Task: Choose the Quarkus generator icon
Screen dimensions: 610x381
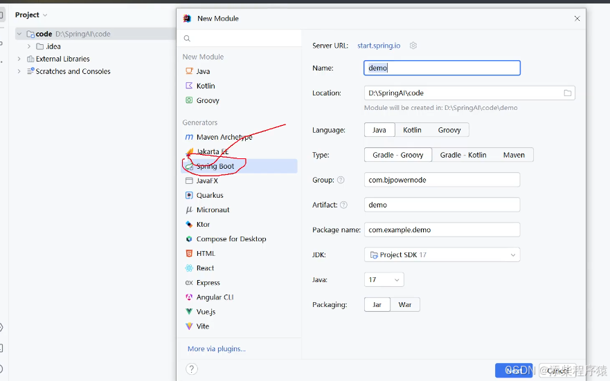Action: coord(189,196)
